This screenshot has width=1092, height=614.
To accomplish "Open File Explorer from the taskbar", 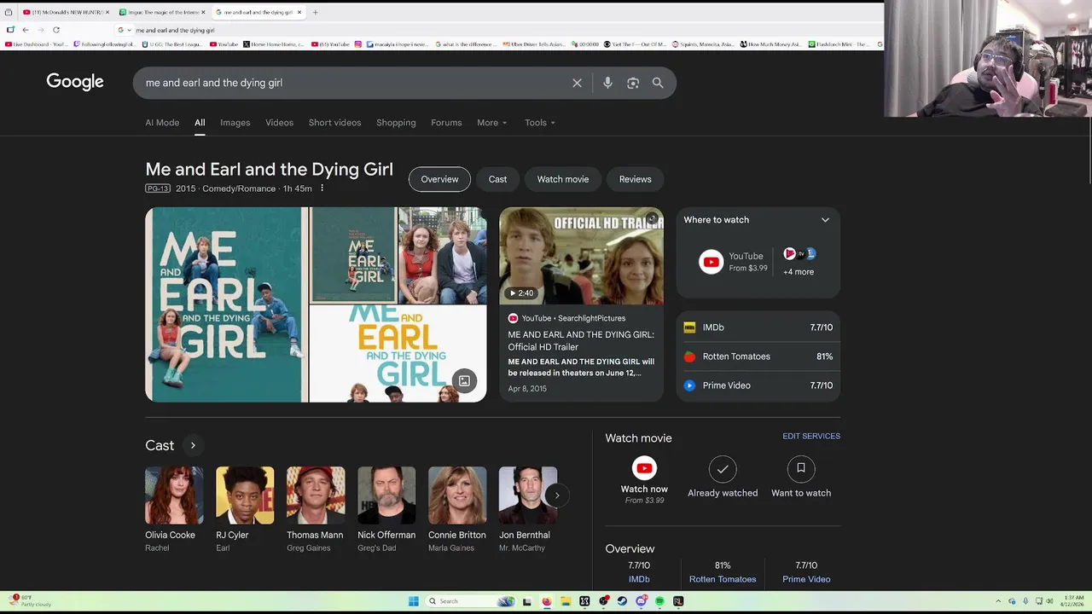I will (x=566, y=601).
